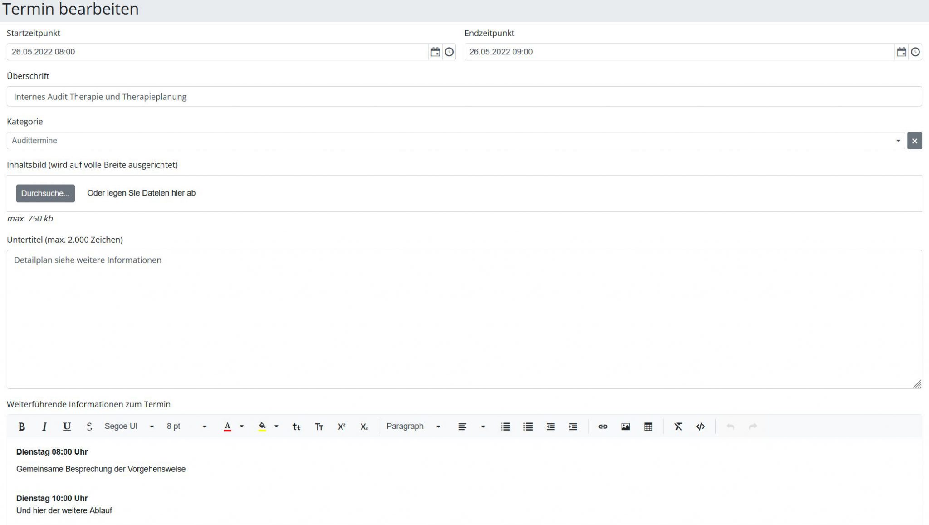Click the 'Und hier der weitere Ablauf' line
The width and height of the screenshot is (929, 525).
[64, 510]
